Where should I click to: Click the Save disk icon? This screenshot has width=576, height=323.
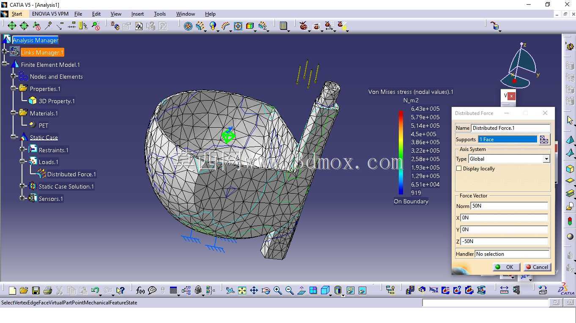(36, 290)
